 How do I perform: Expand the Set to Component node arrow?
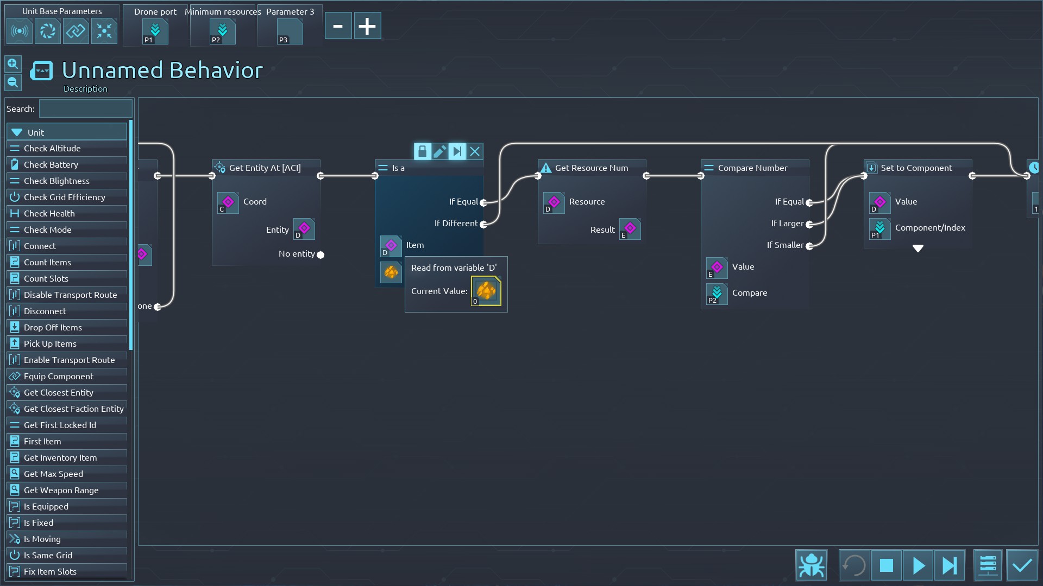point(918,249)
